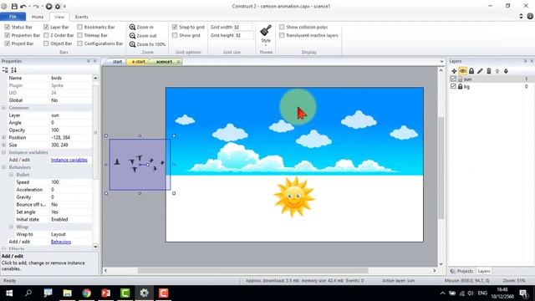This screenshot has width=535, height=301.
Task: Click the rename layer pencil icon
Action: pos(480,71)
